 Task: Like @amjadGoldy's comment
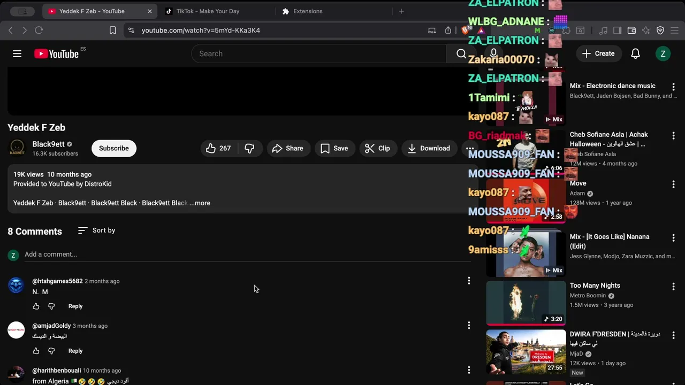click(36, 351)
